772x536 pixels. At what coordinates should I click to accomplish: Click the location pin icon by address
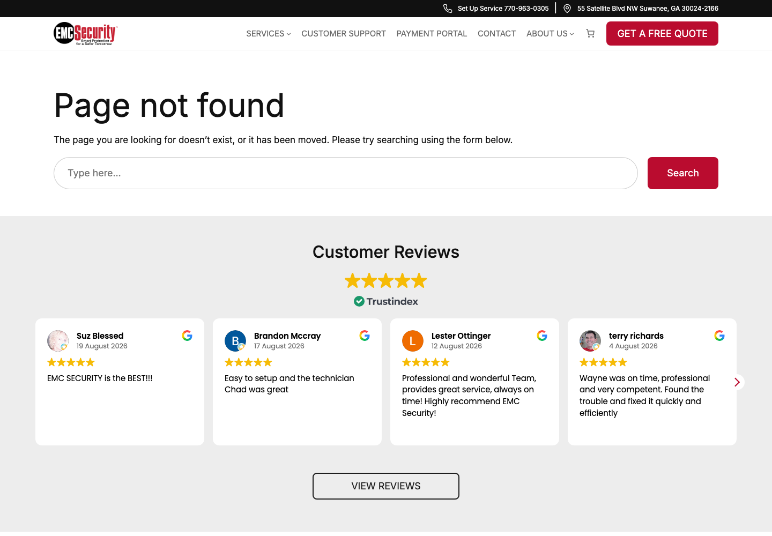click(567, 9)
